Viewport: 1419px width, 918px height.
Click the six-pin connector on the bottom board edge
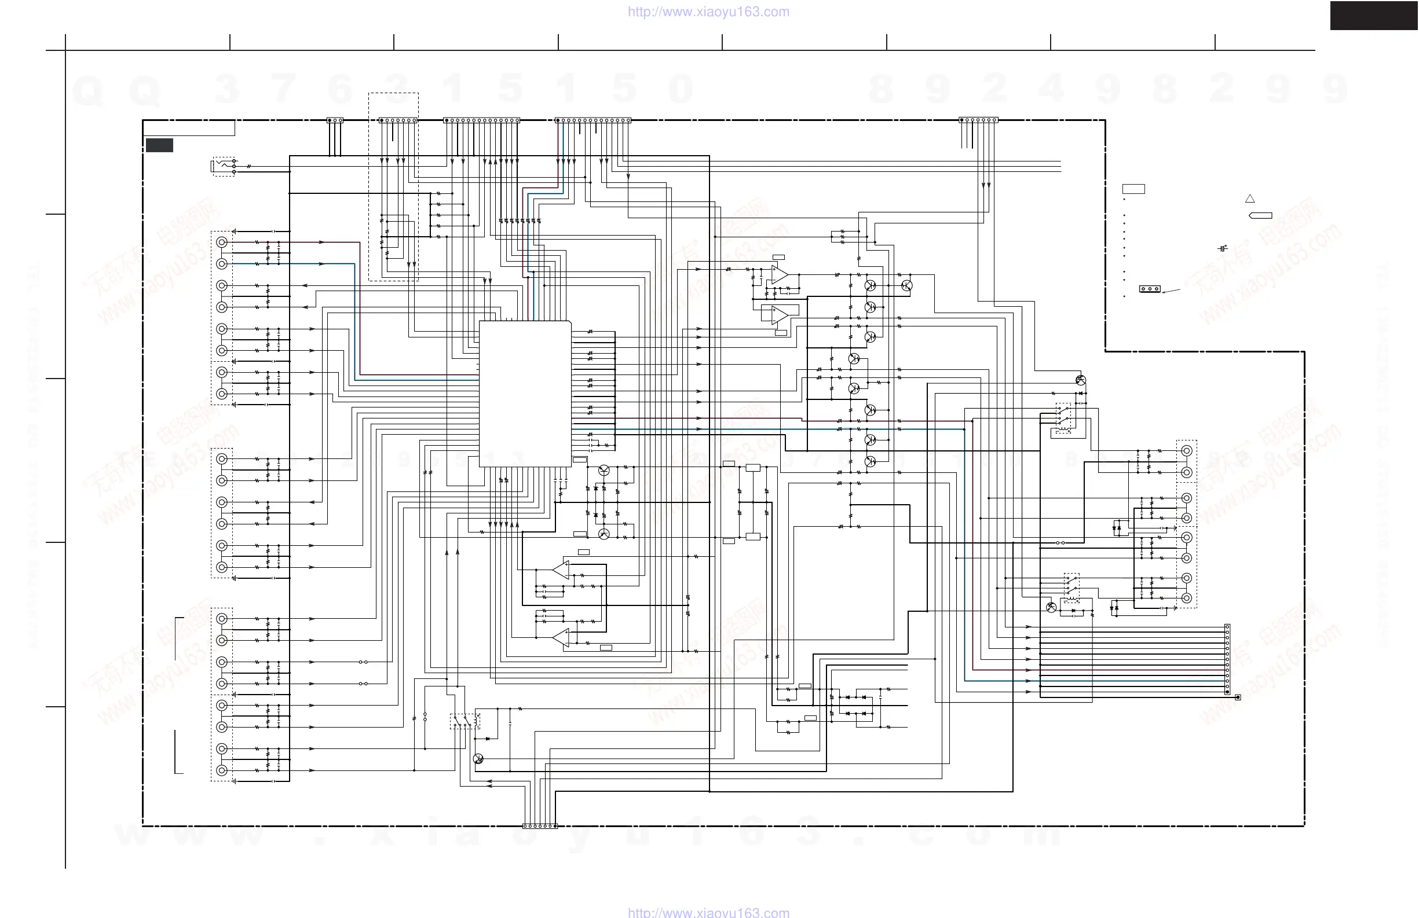point(540,827)
